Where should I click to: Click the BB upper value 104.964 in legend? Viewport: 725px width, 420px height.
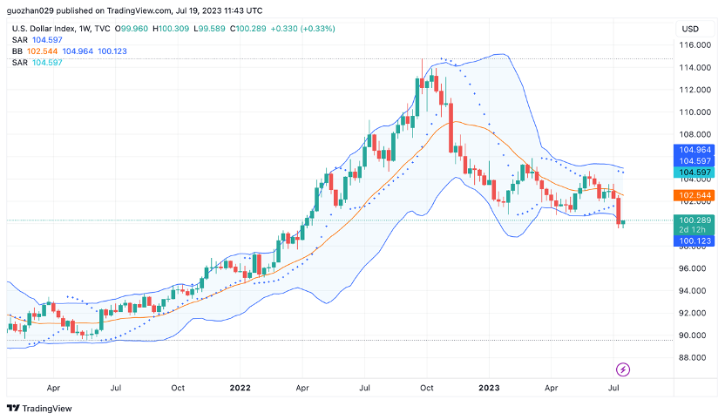[78, 51]
